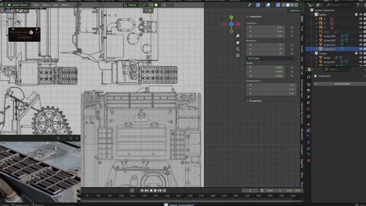Open the Tool properties tab
Image resolution: width=366 pixels, height=206 pixels.
(309, 77)
